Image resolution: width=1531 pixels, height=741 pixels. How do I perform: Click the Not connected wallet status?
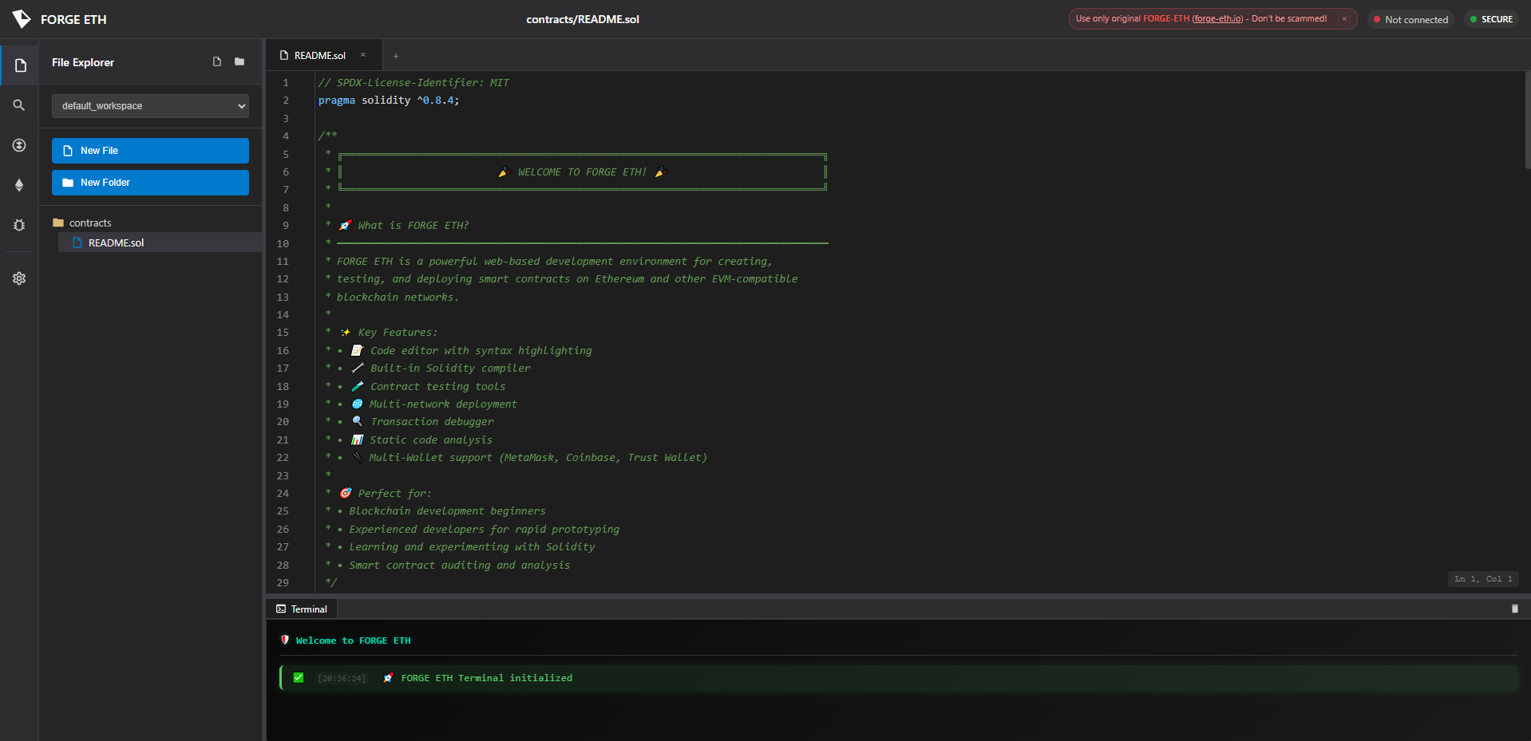click(1410, 19)
